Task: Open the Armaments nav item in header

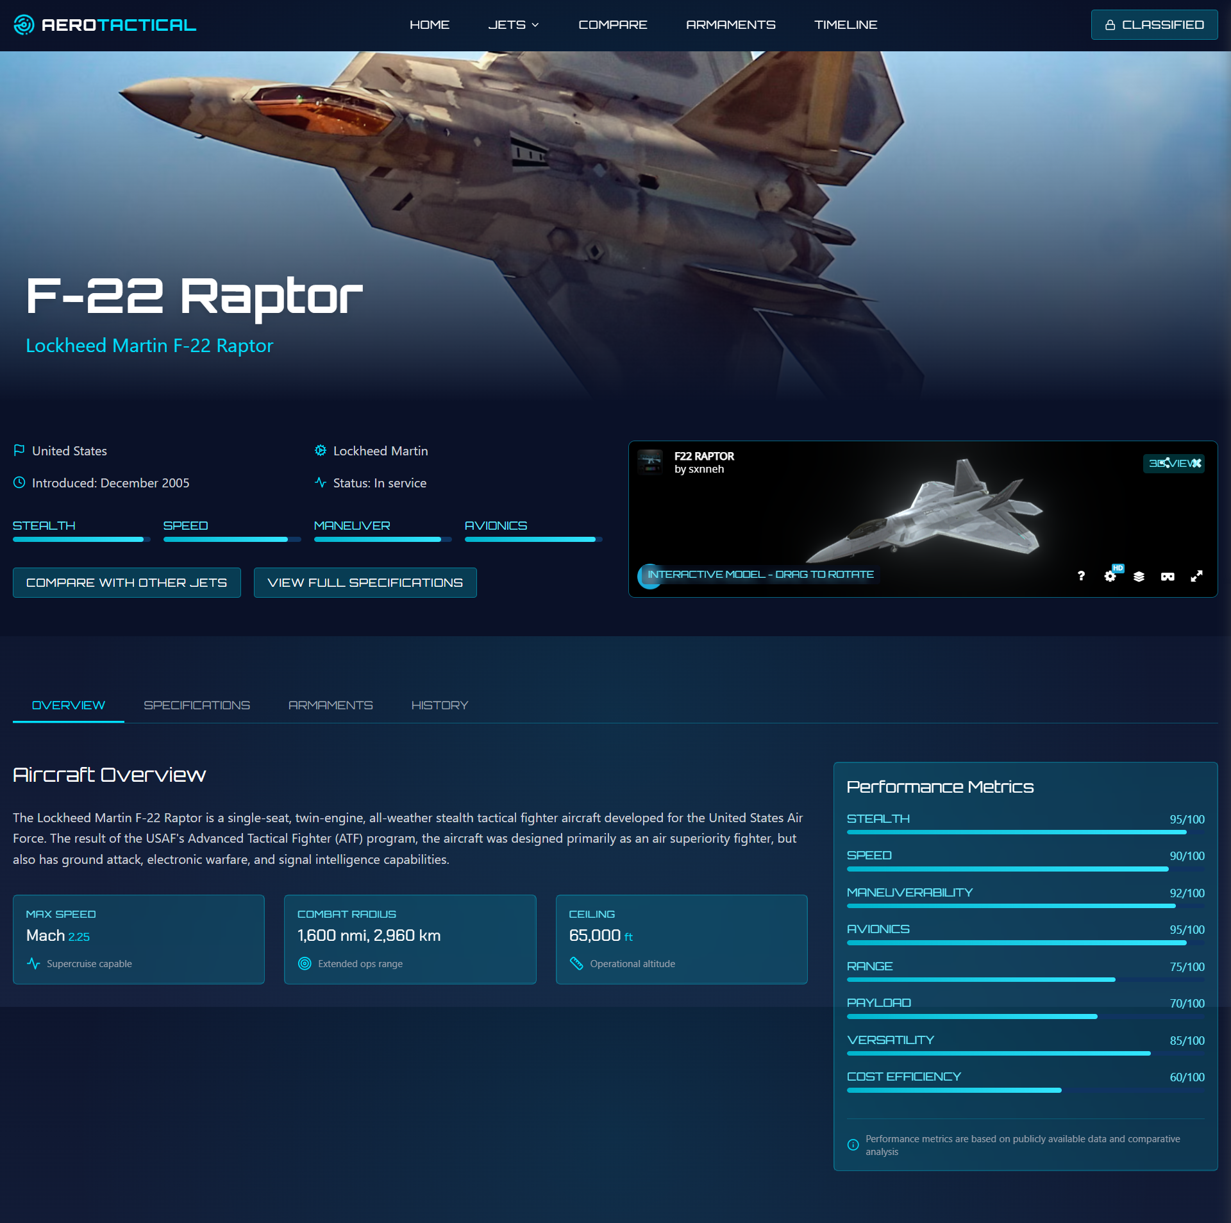Action: 731,25
